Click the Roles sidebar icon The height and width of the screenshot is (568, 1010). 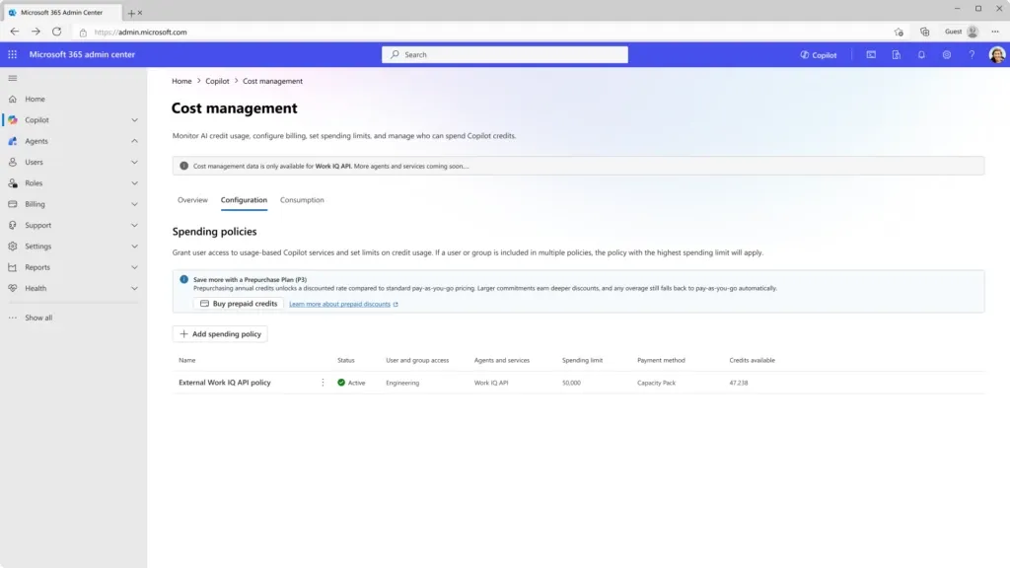(x=12, y=182)
